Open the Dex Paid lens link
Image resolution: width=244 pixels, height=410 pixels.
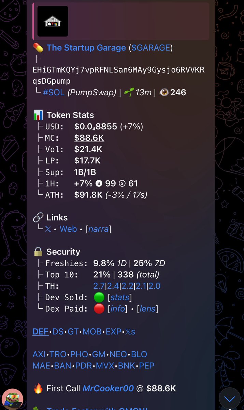click(x=147, y=309)
